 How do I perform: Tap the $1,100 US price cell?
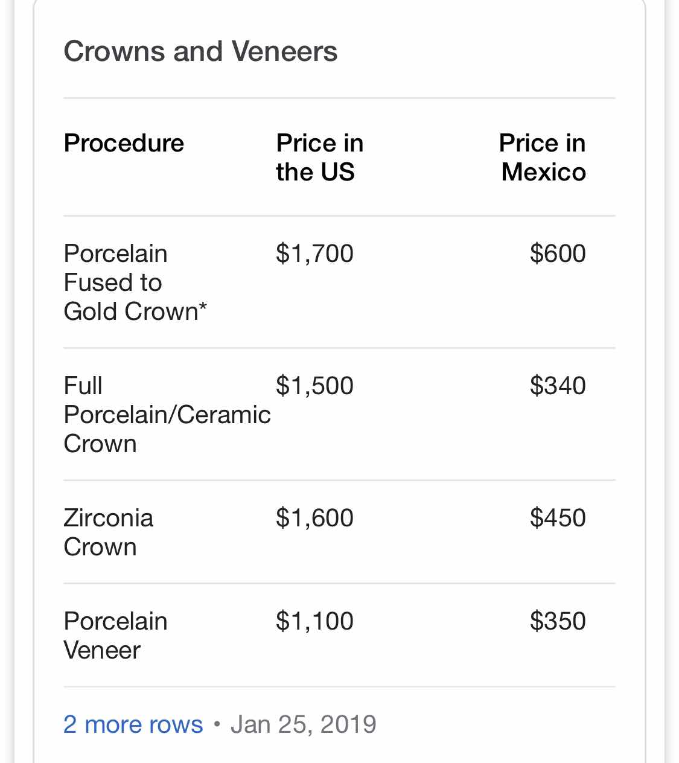point(314,621)
